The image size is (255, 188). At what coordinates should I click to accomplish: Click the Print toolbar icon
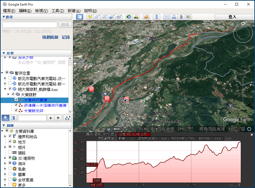174,17
